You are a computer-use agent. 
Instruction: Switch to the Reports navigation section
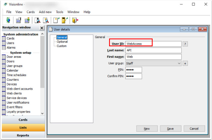[x=23, y=135]
